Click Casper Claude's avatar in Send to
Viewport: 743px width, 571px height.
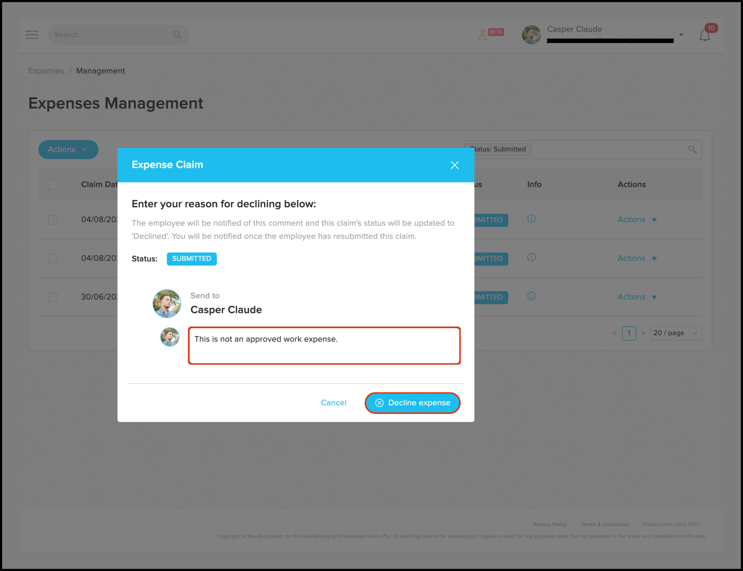tap(167, 304)
